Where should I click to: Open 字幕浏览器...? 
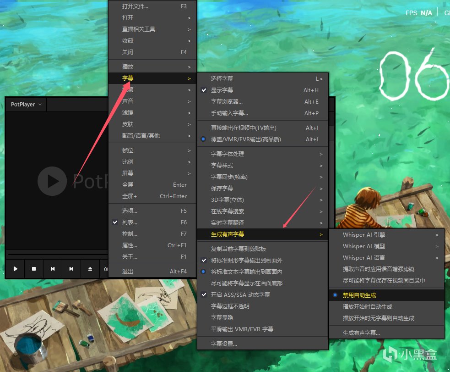(x=263, y=101)
